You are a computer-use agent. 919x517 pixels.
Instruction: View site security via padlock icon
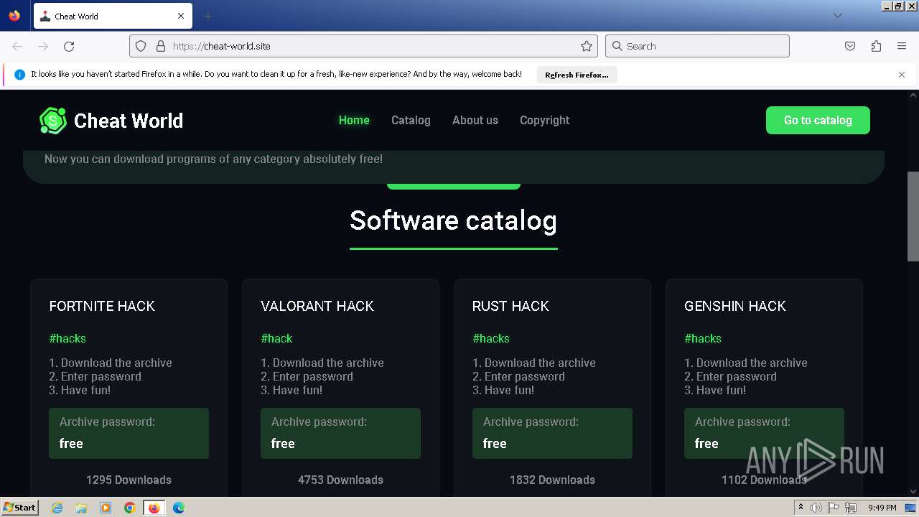(x=160, y=46)
